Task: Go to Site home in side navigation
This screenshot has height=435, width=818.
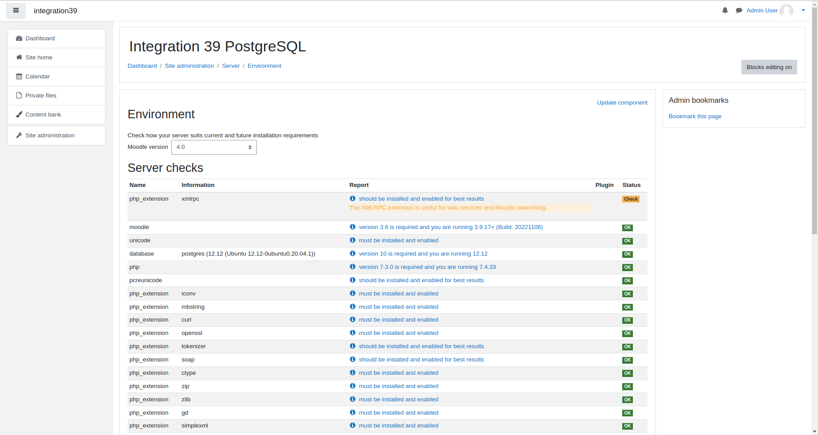Action: (57, 58)
